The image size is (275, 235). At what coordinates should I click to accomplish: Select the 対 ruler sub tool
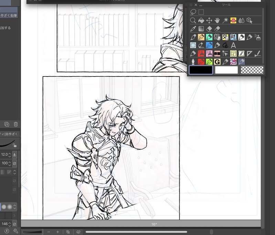[x=233, y=37]
